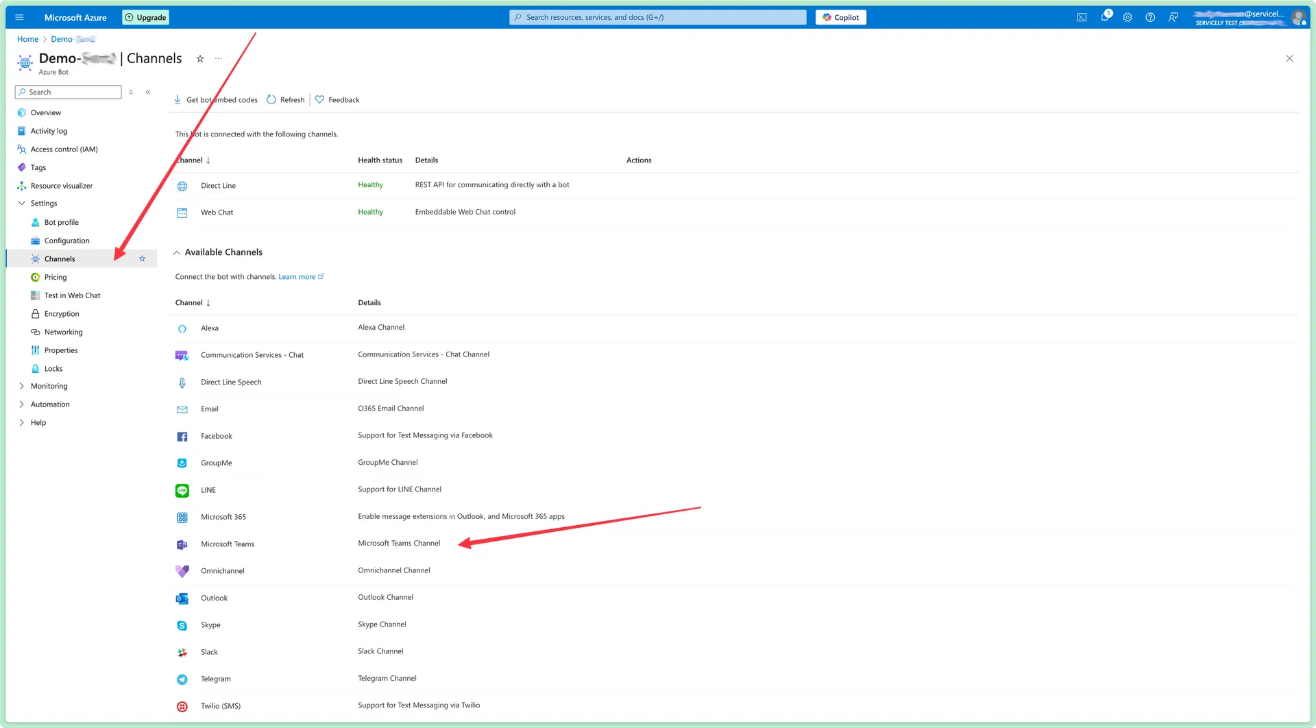Click the Microsoft Teams channel icon

(182, 545)
